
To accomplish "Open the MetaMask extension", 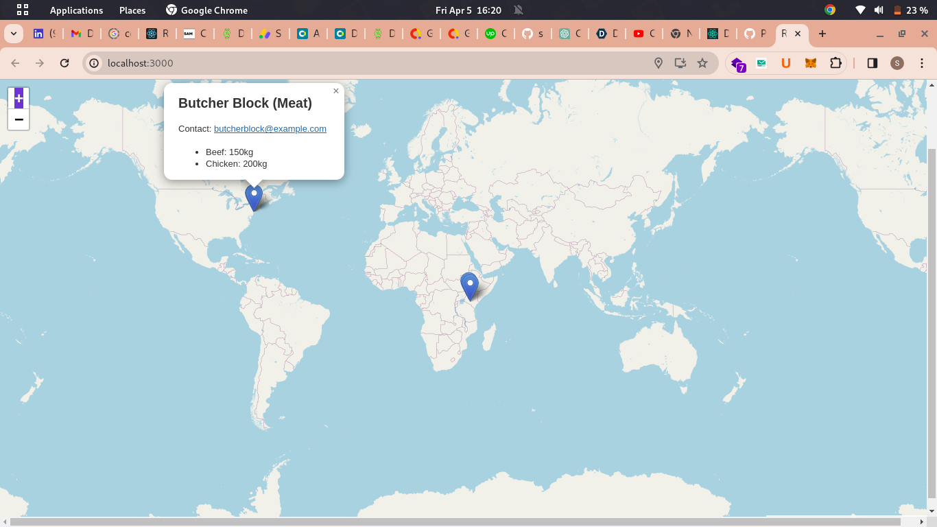I will click(x=810, y=63).
